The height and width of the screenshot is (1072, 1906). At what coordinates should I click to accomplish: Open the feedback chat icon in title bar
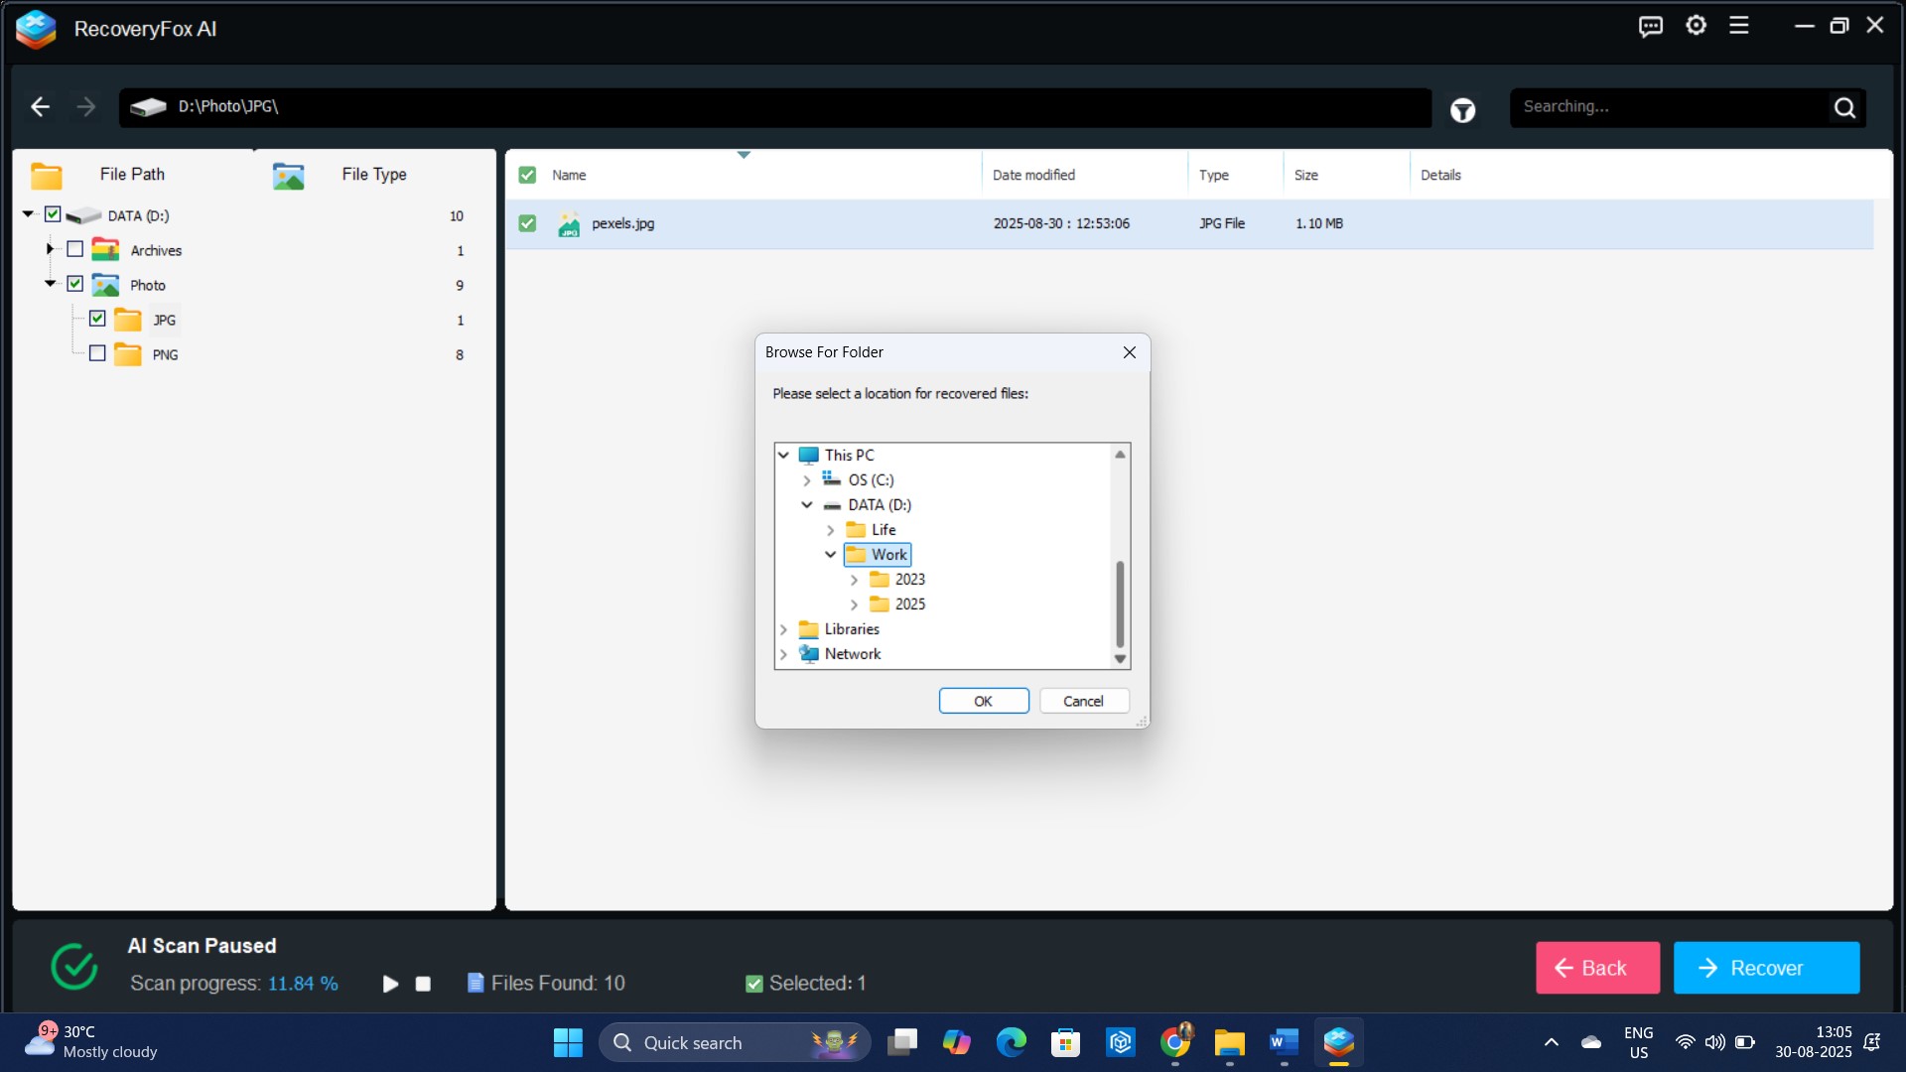tap(1651, 27)
